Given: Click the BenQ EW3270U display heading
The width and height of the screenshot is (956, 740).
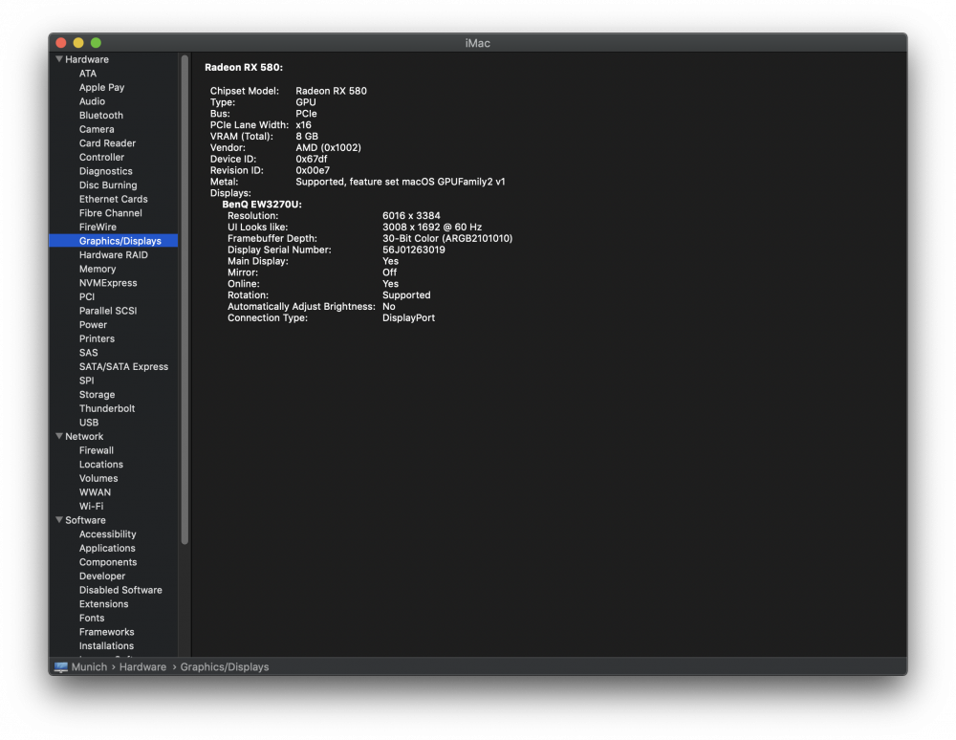Looking at the screenshot, I should [x=262, y=205].
